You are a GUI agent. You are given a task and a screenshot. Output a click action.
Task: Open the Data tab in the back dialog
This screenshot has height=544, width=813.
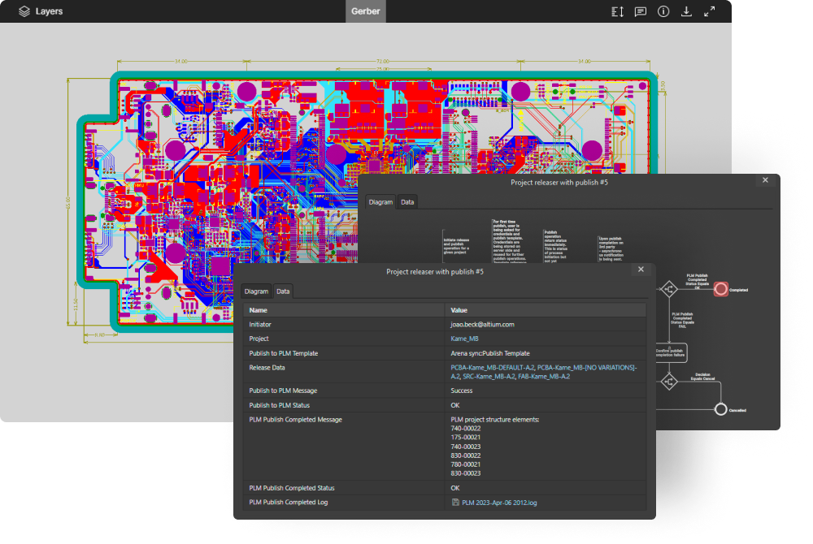tap(406, 202)
